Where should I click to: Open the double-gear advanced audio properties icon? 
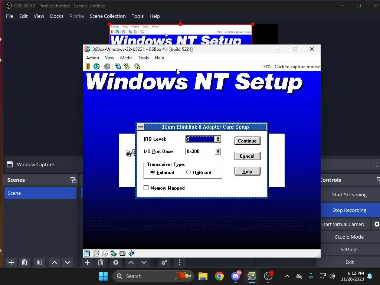tap(164, 262)
